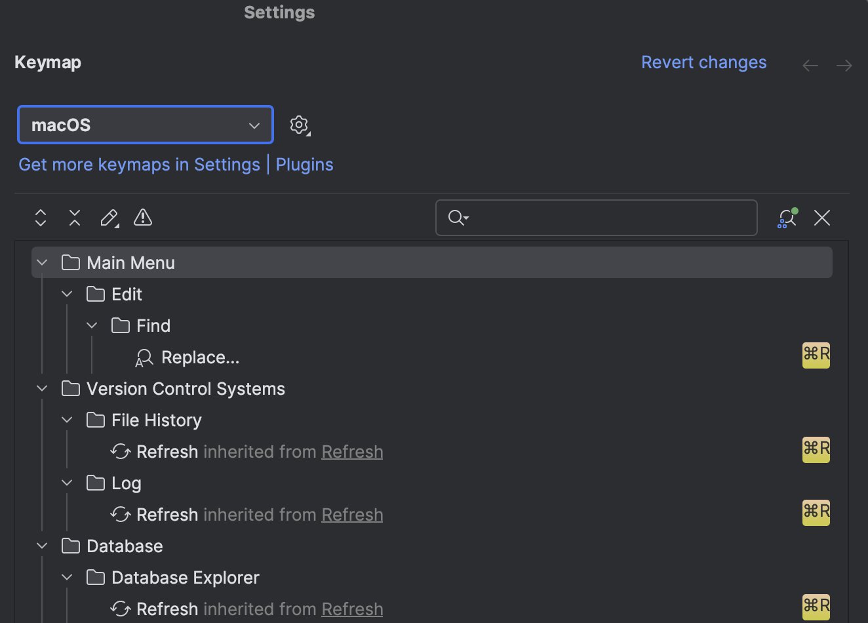Click the ⌘R shortcut badge beside Replace
Image resolution: width=868 pixels, height=623 pixels.
pyautogui.click(x=816, y=355)
